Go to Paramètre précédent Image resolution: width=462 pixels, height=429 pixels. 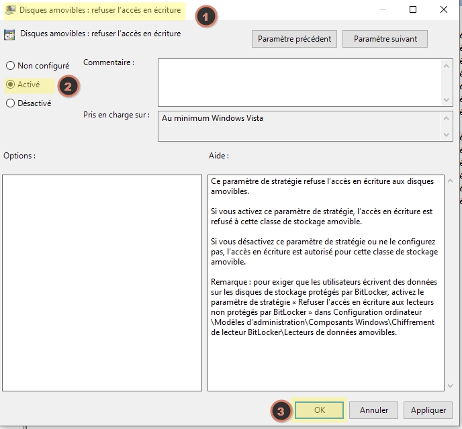click(x=294, y=39)
